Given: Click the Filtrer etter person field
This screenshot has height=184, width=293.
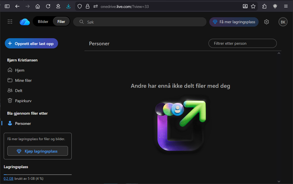Looking at the screenshot, I should point(243,43).
